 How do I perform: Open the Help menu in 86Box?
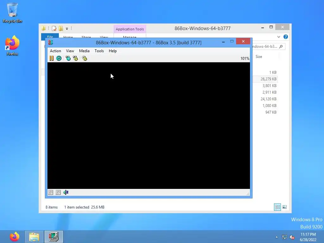pos(113,51)
